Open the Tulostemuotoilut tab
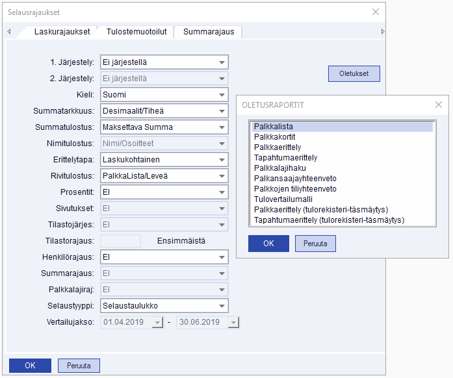 [x=136, y=31]
